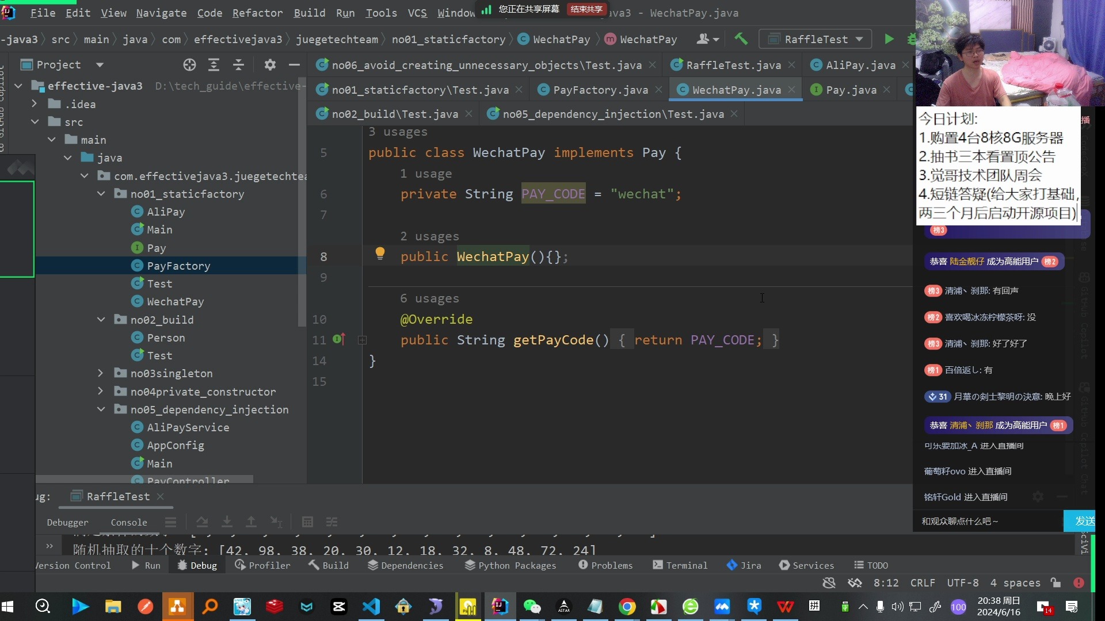Collapse all in Project panel toolbar
This screenshot has width=1105, height=621.
click(x=238, y=65)
